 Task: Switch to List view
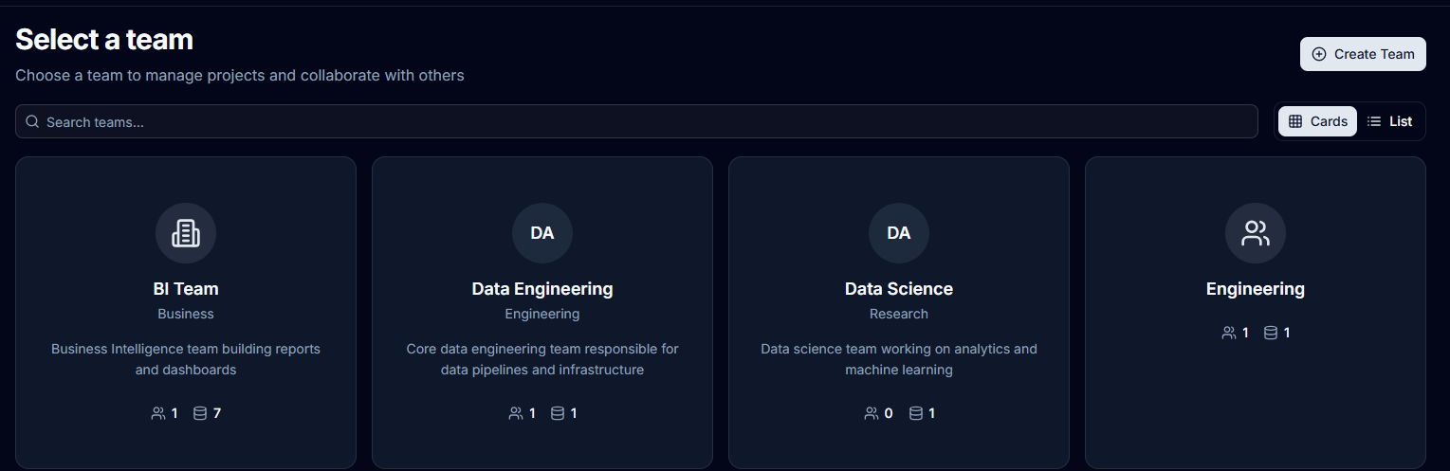coord(1389,121)
